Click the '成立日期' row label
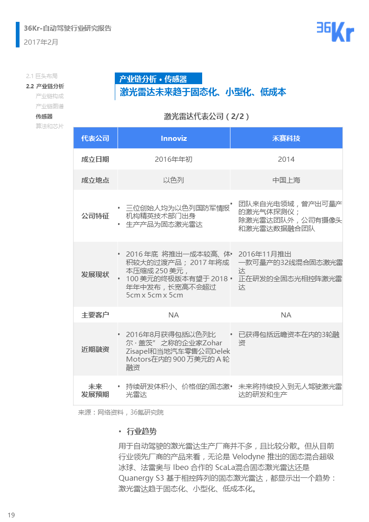 click(95, 159)
